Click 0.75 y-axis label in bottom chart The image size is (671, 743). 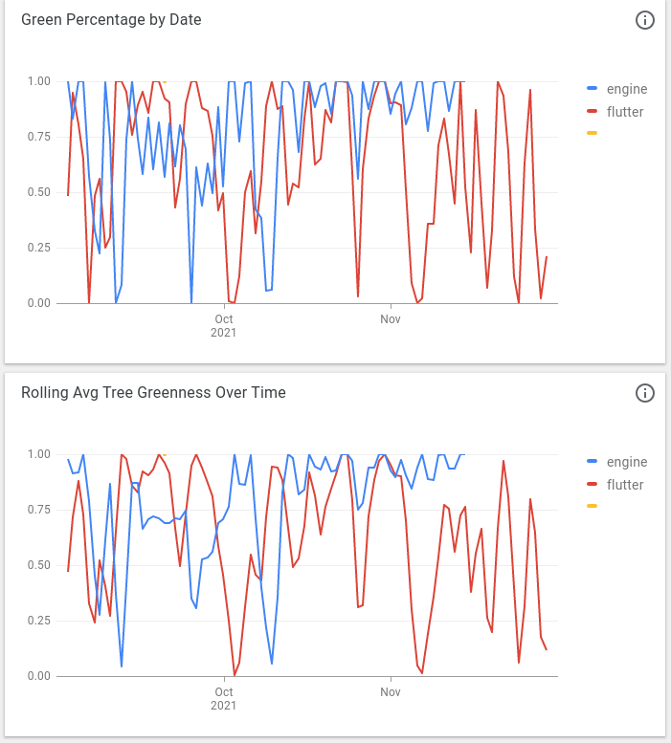39,510
